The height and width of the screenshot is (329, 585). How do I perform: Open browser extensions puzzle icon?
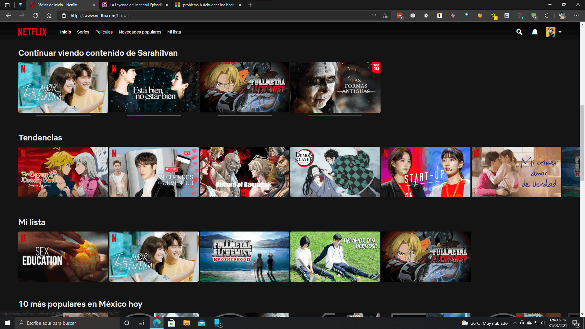[x=547, y=16]
